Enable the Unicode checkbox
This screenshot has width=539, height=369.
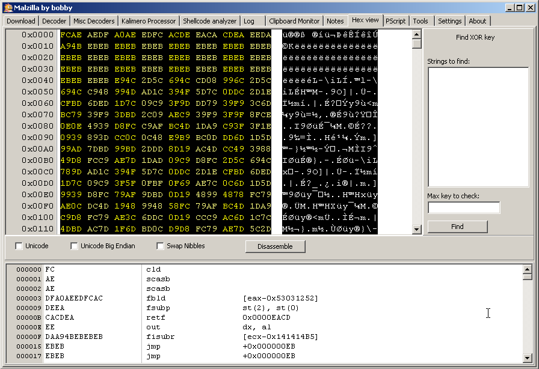[x=19, y=246]
